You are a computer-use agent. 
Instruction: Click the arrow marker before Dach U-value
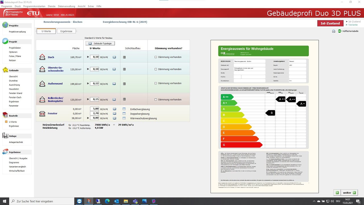point(88,57)
